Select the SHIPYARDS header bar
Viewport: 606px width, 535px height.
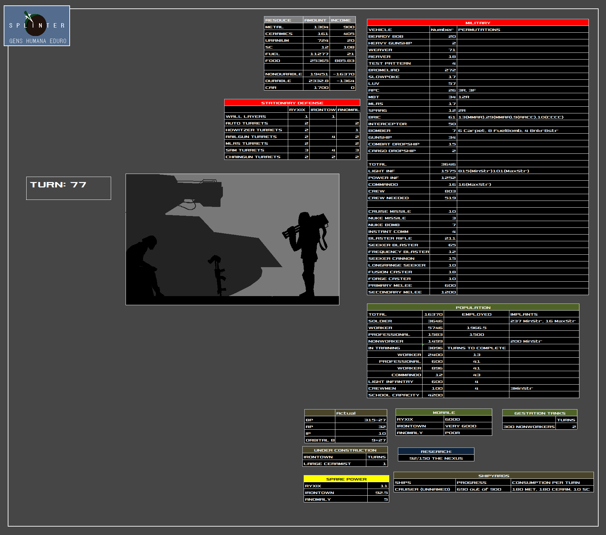pos(493,476)
